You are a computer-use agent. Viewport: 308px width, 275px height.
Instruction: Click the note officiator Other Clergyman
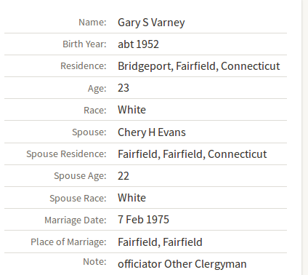pos(182,264)
